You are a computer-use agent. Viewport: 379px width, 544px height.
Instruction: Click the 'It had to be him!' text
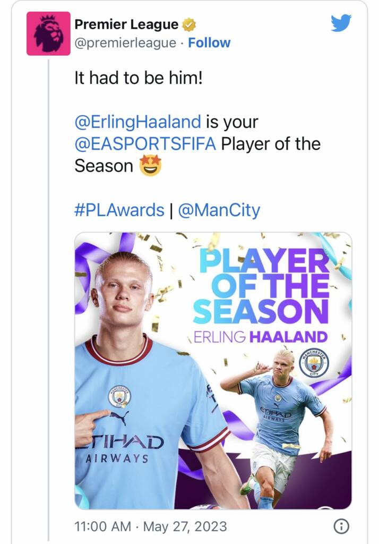tap(139, 78)
